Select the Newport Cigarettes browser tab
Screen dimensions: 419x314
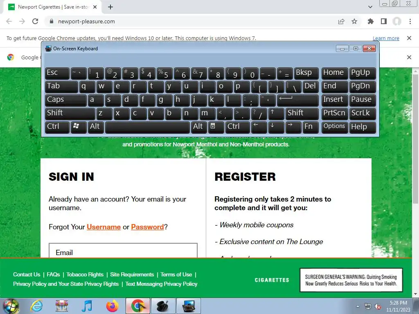(53, 7)
